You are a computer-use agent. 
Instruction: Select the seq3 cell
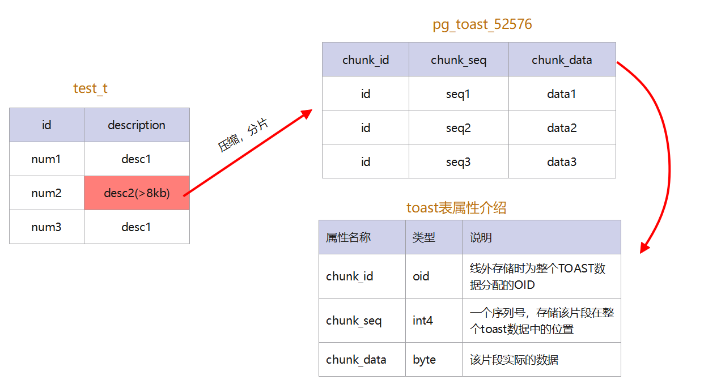(459, 161)
